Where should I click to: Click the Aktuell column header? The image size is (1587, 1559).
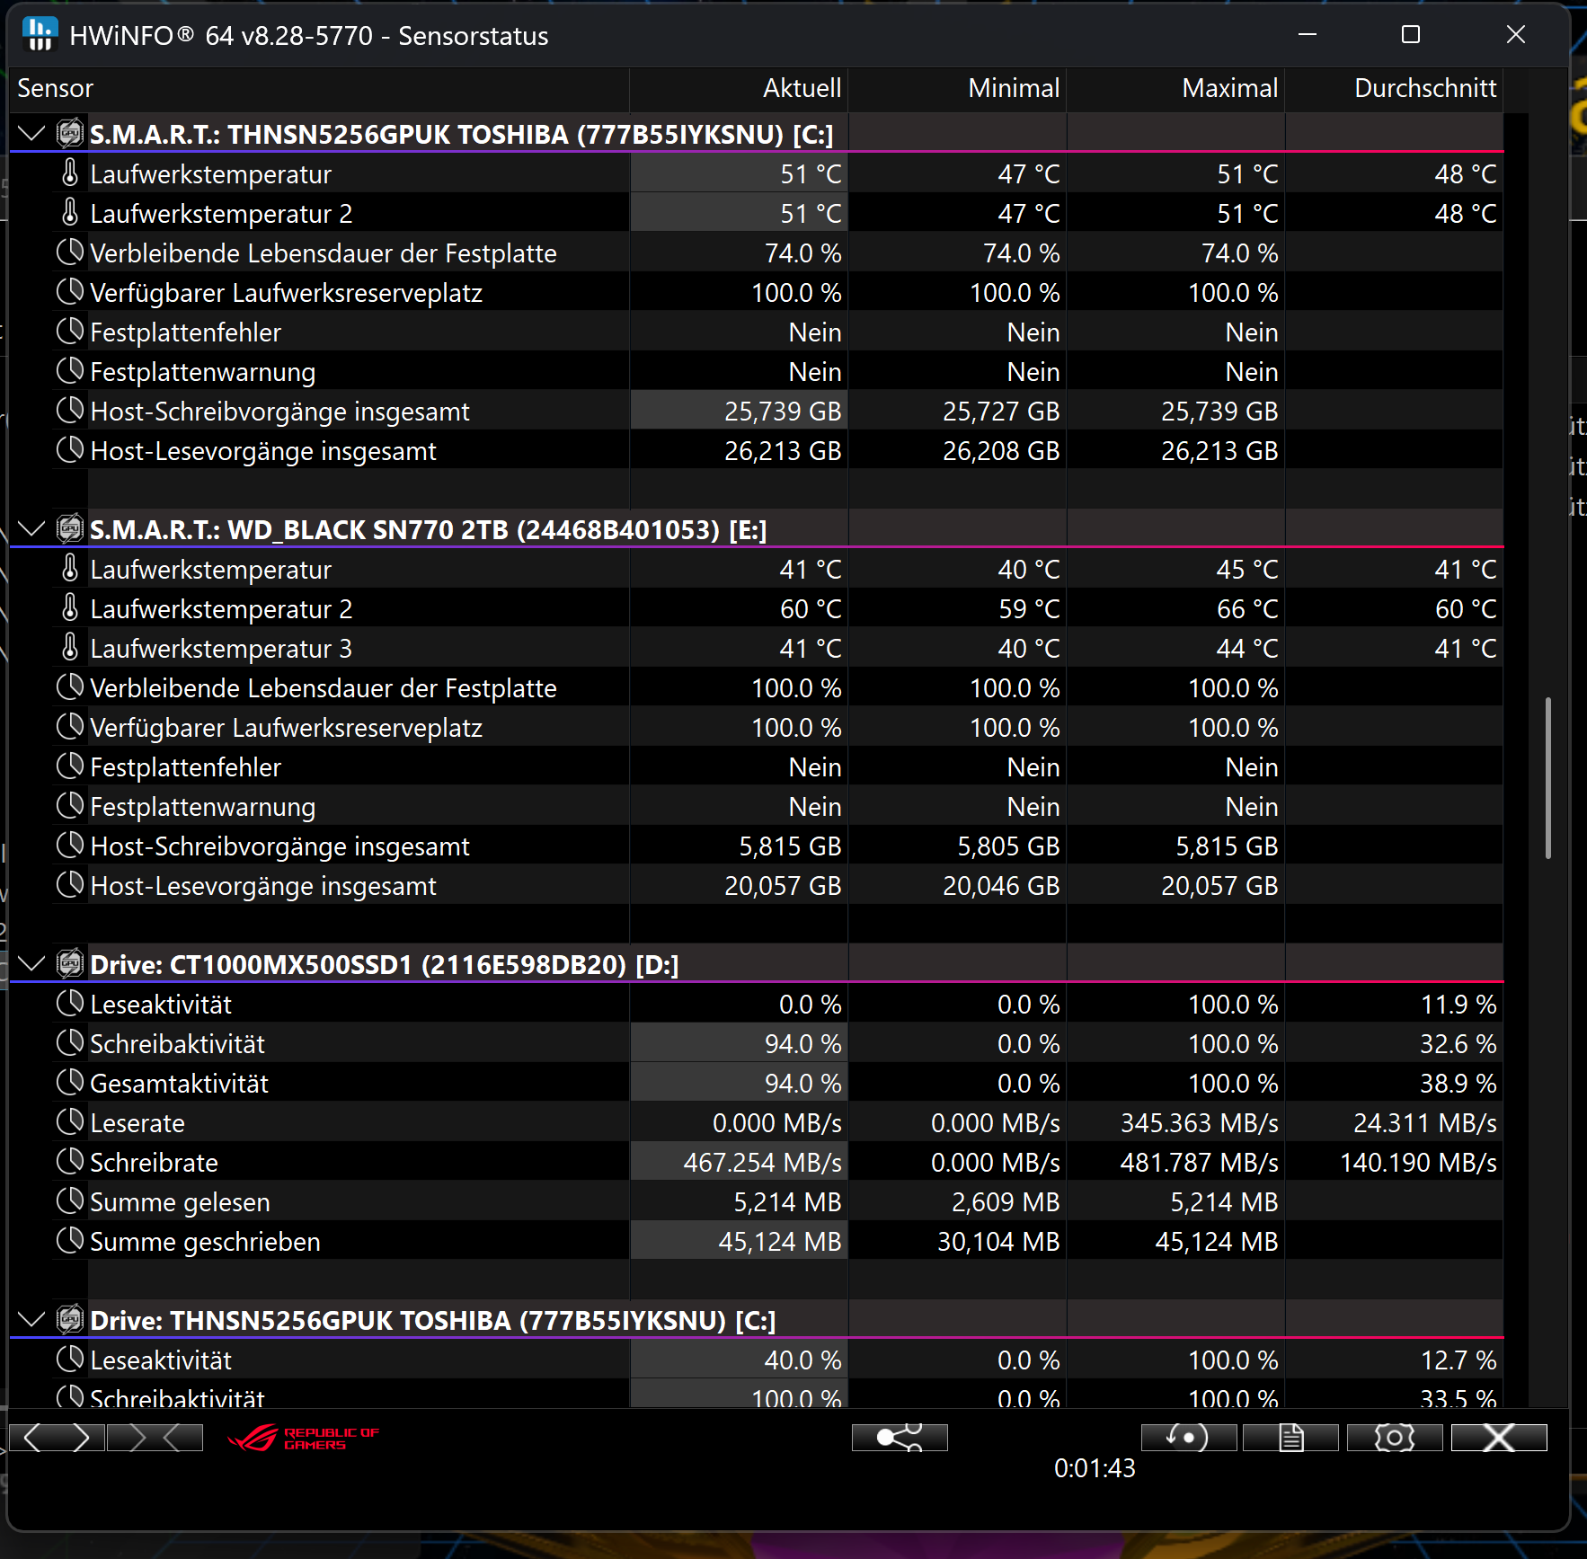pos(739,88)
